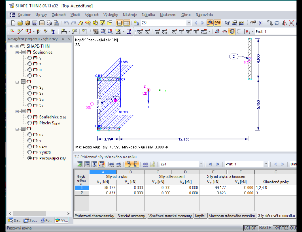The image size is (302, 232).
Task: Click the I-section insert icon
Action: click(x=53, y=31)
